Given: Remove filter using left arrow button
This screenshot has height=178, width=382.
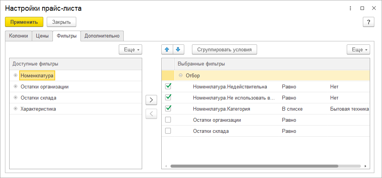Looking at the screenshot, I should tap(151, 114).
